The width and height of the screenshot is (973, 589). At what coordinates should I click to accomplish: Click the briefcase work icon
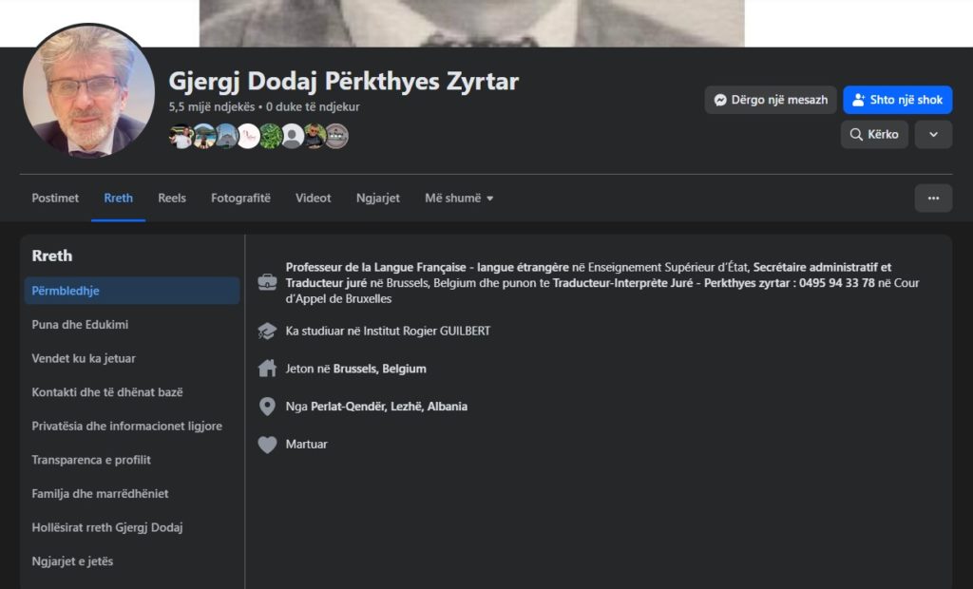(267, 282)
